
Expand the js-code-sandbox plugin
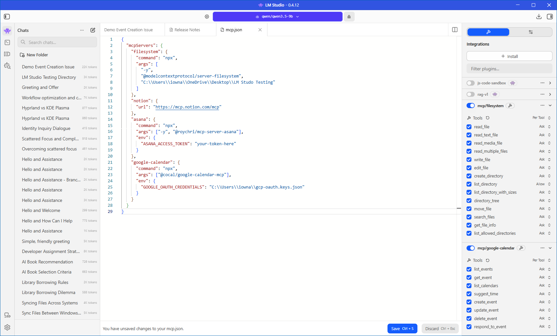(x=550, y=83)
